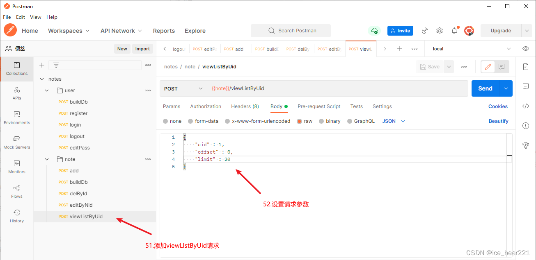
Task: Open the Send options arrow
Action: click(x=506, y=88)
